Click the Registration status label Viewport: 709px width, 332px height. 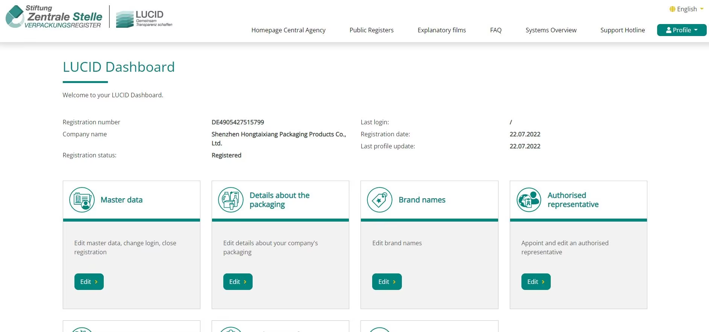click(89, 155)
